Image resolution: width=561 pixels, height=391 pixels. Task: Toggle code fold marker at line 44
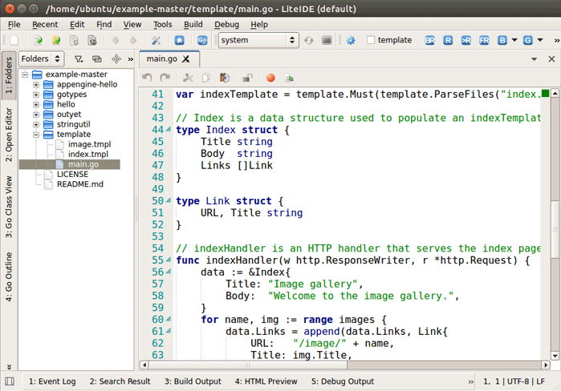(x=169, y=130)
